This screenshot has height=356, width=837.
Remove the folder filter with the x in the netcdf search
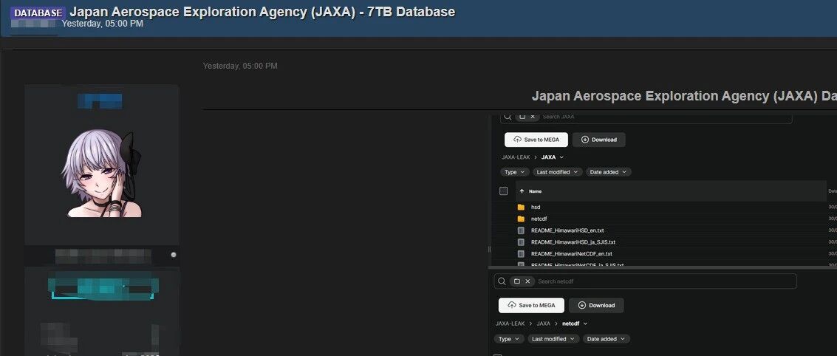pyautogui.click(x=527, y=281)
